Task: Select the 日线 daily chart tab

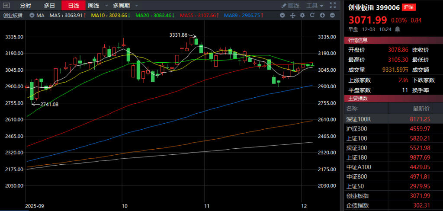Action: click(73, 6)
